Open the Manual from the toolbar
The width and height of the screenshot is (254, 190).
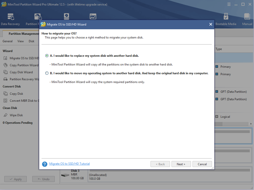(x=247, y=19)
